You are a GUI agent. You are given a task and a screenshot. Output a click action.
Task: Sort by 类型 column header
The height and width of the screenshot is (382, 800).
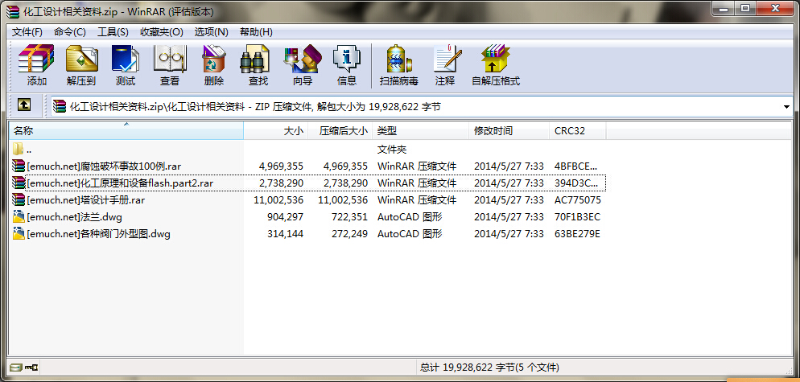click(x=420, y=131)
